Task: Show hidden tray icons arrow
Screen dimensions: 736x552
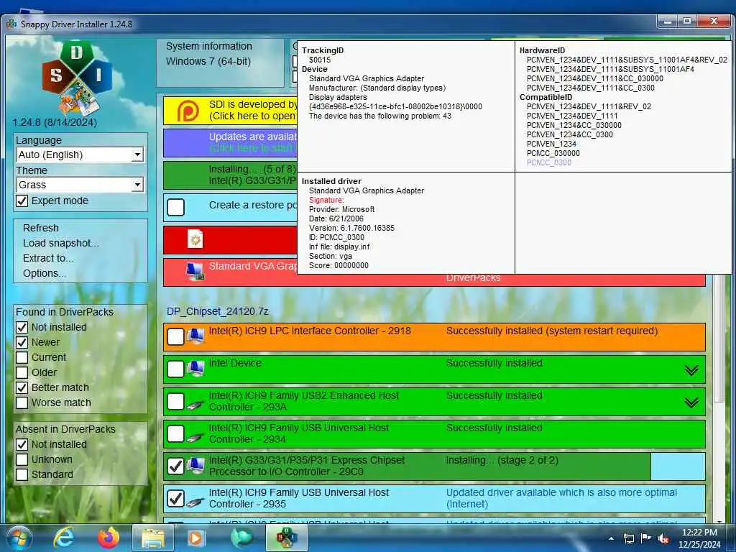Action: [x=611, y=538]
